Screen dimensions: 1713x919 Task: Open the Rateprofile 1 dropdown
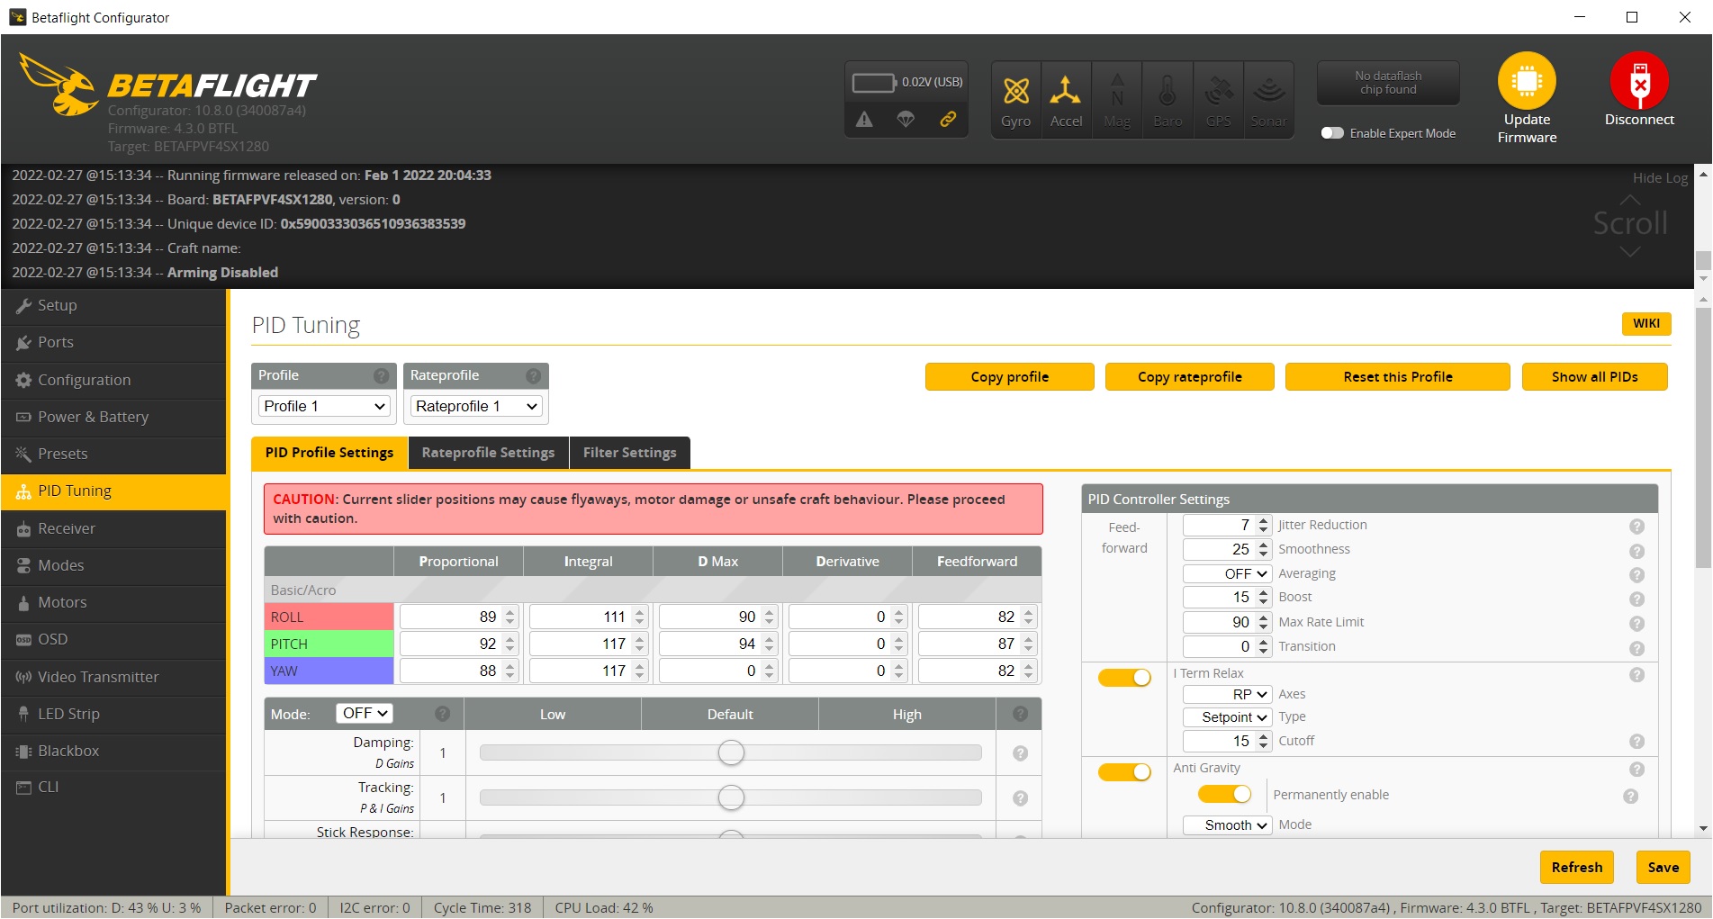(476, 406)
